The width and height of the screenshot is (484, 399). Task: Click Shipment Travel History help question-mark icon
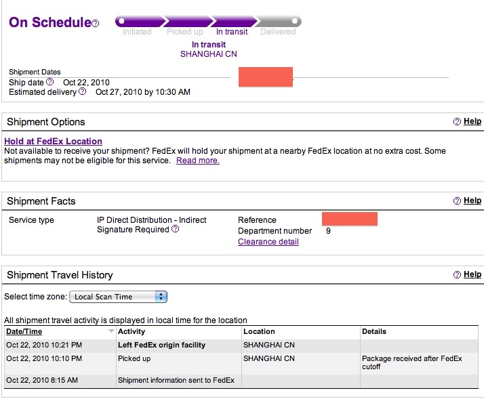[457, 274]
